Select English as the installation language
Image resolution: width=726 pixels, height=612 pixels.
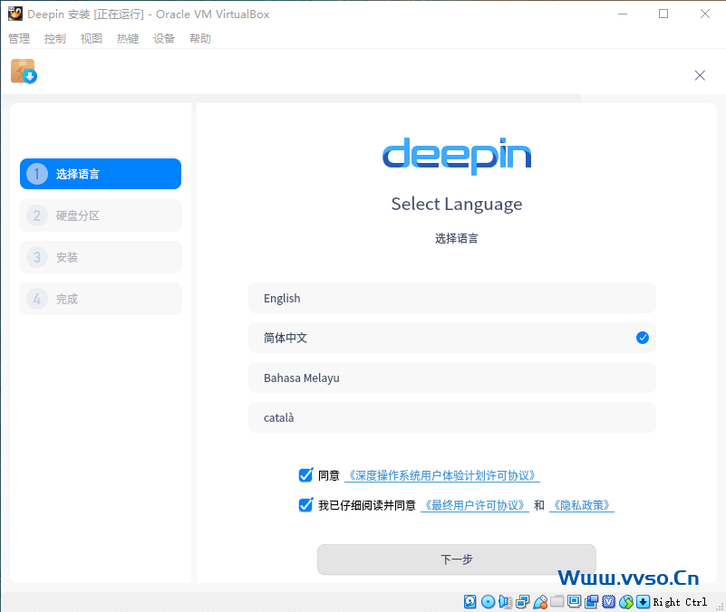coord(451,298)
